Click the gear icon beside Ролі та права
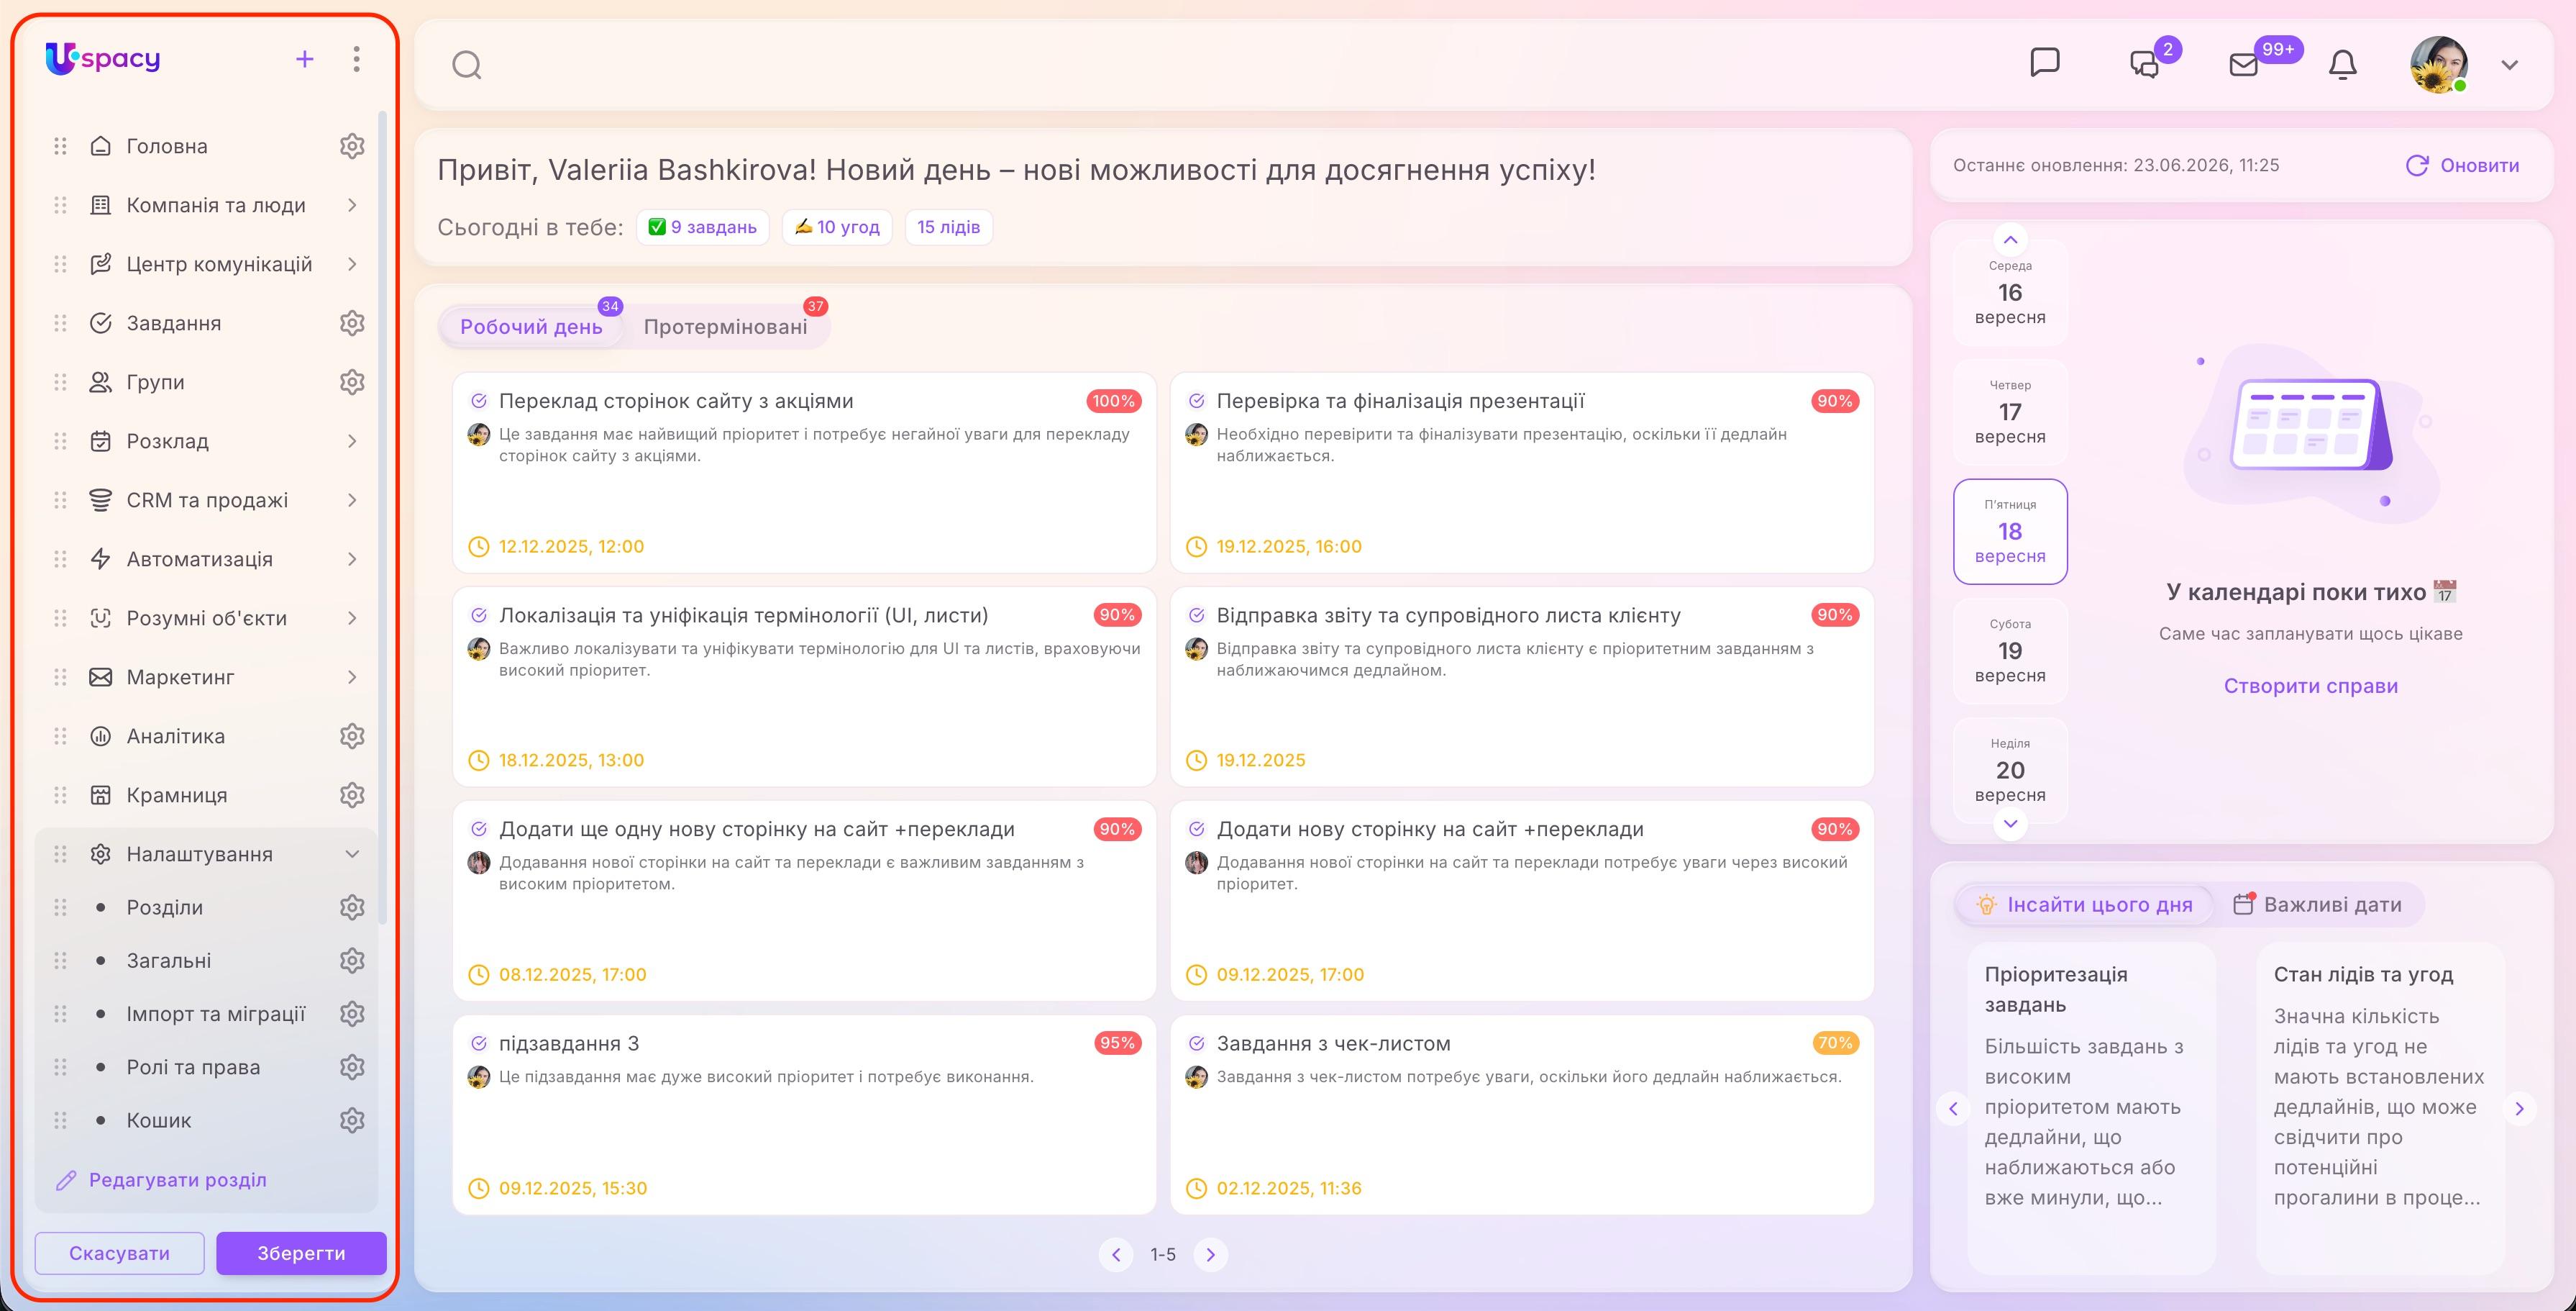Screen dimensions: 2576x1311 (352, 1068)
